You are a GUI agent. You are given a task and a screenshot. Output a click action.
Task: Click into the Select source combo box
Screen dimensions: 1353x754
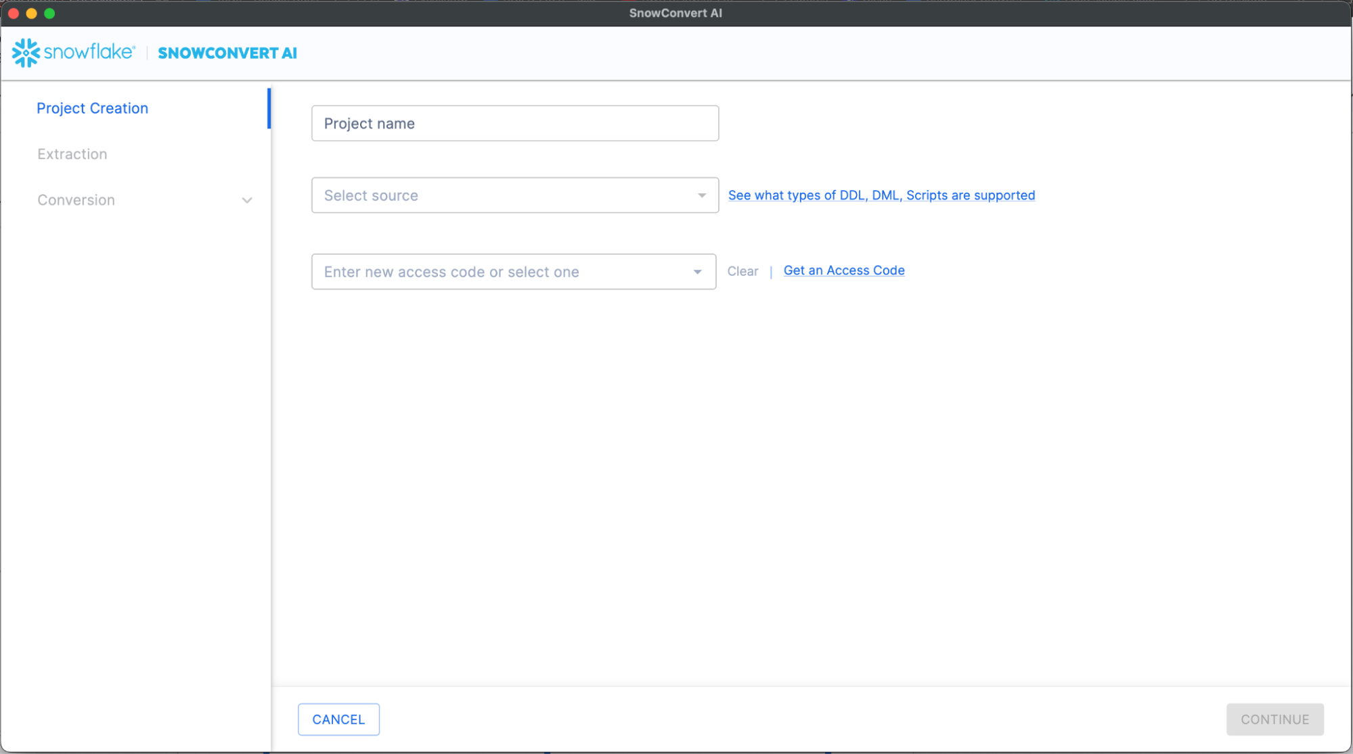(501, 195)
